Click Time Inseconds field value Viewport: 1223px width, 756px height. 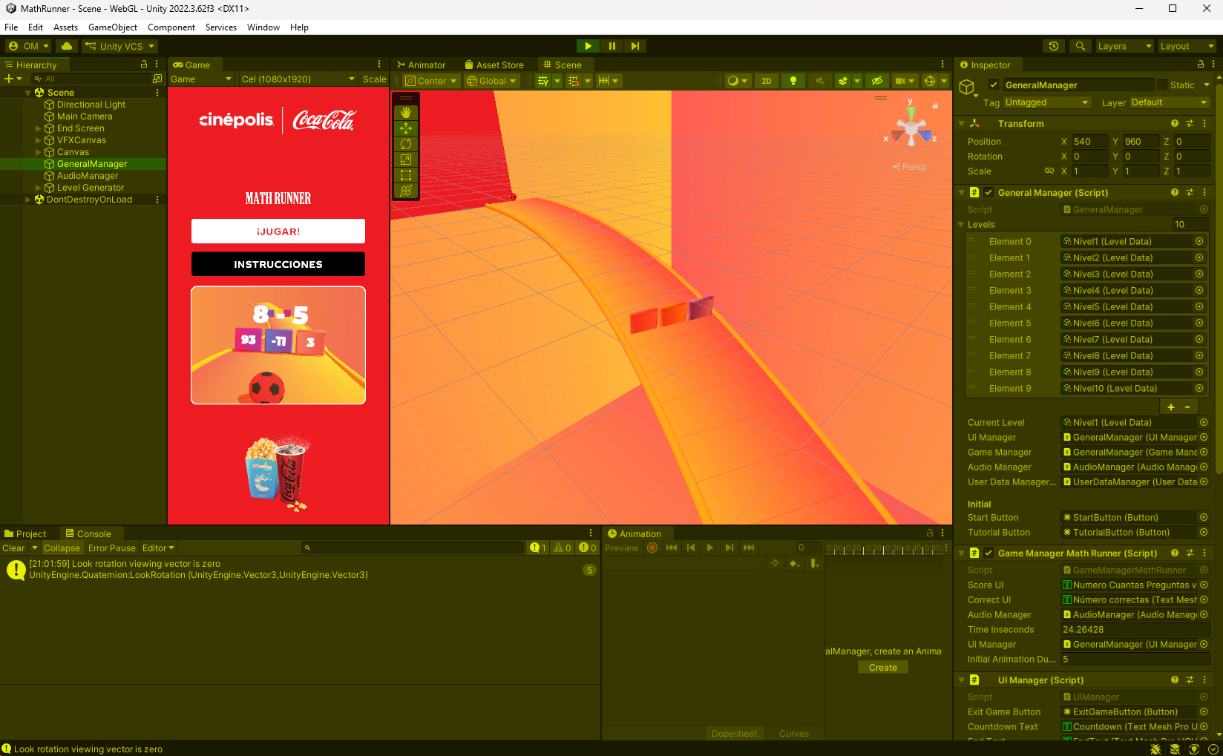1135,630
